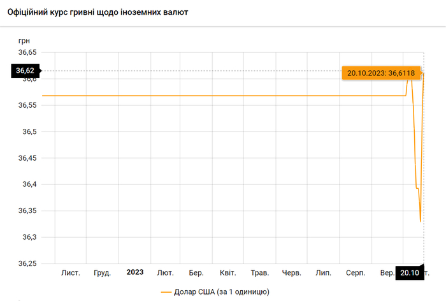
Task: Select the Серп. month on the axis
Action: pyautogui.click(x=355, y=273)
